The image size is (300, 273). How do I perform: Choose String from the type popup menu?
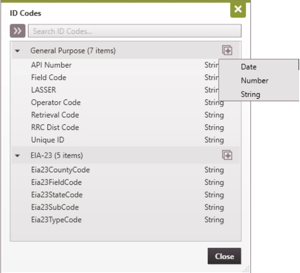point(250,94)
